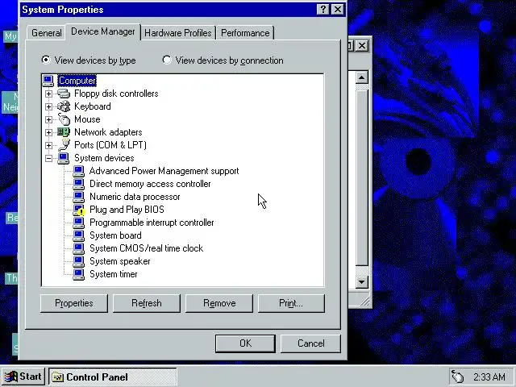Open the Hardware Profiles tab

click(x=178, y=33)
